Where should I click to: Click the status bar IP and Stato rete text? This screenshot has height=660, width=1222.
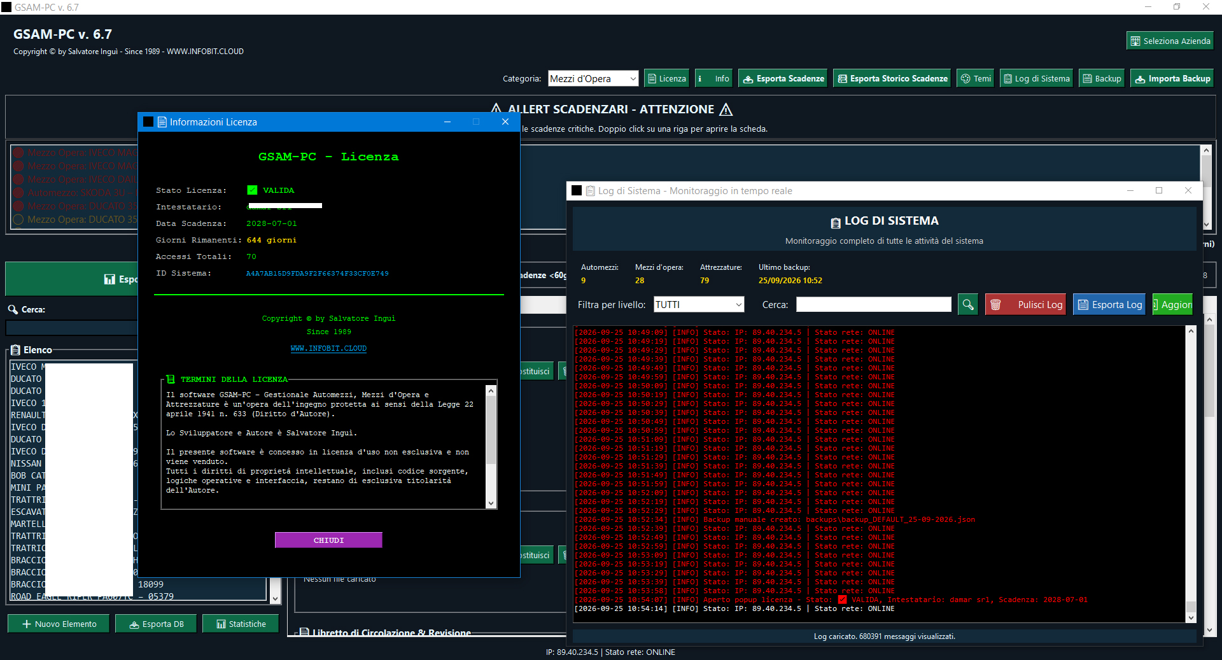coord(610,652)
